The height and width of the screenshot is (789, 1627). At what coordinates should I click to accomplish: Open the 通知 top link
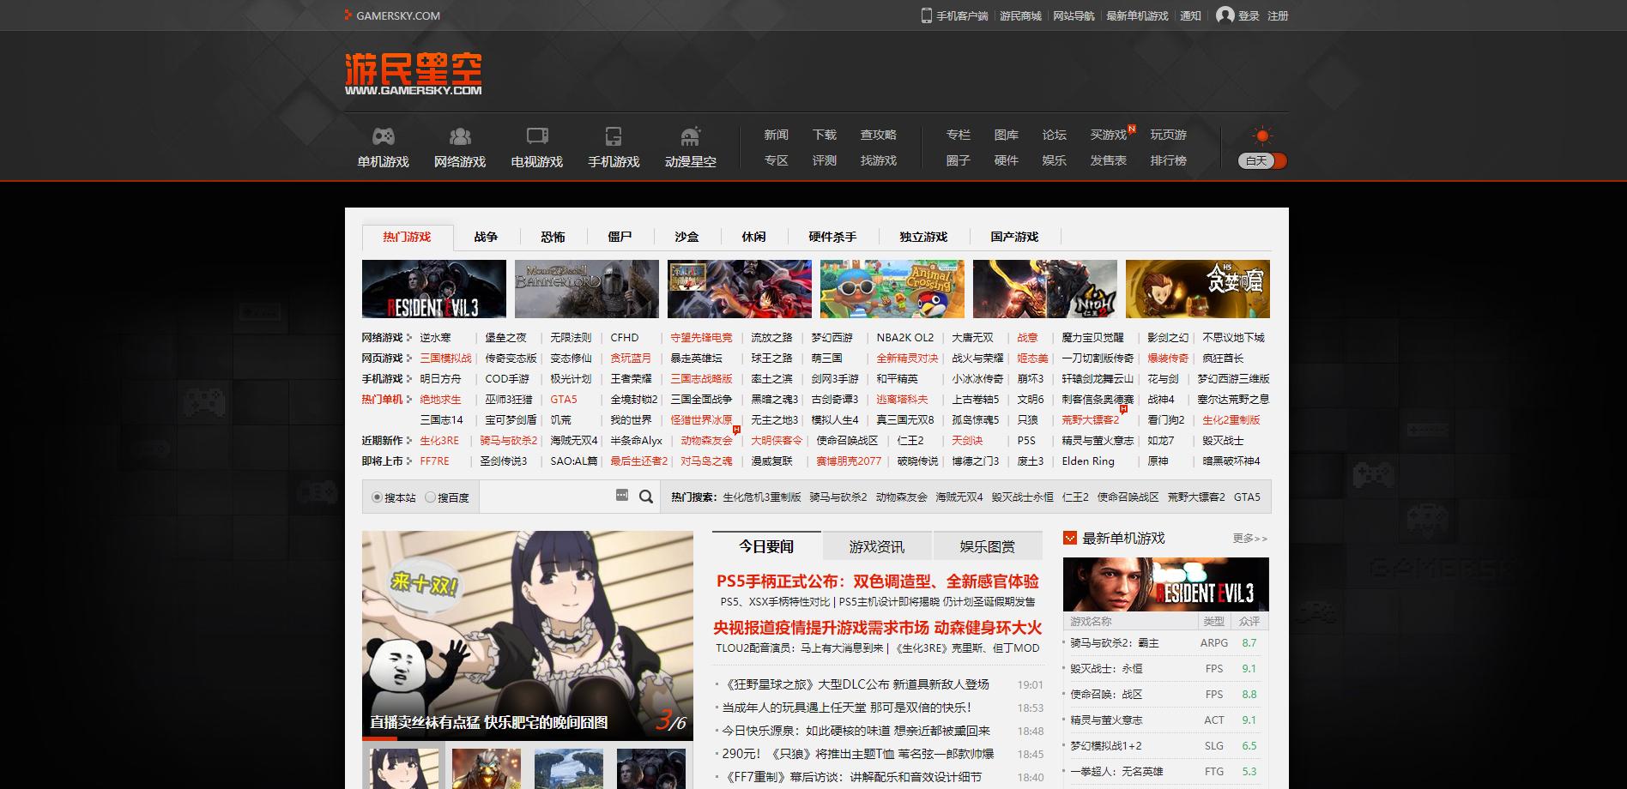(1190, 15)
